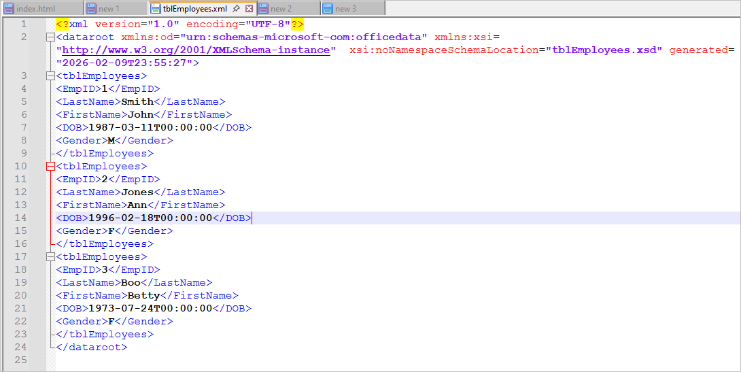Click the xsi:noNamespaceSchemaLocation attribute name
The height and width of the screenshot is (372, 741).
(x=444, y=50)
